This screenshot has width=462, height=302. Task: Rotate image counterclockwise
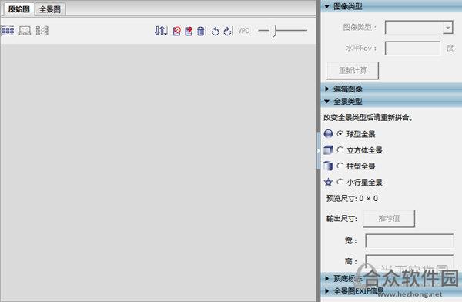coord(216,31)
